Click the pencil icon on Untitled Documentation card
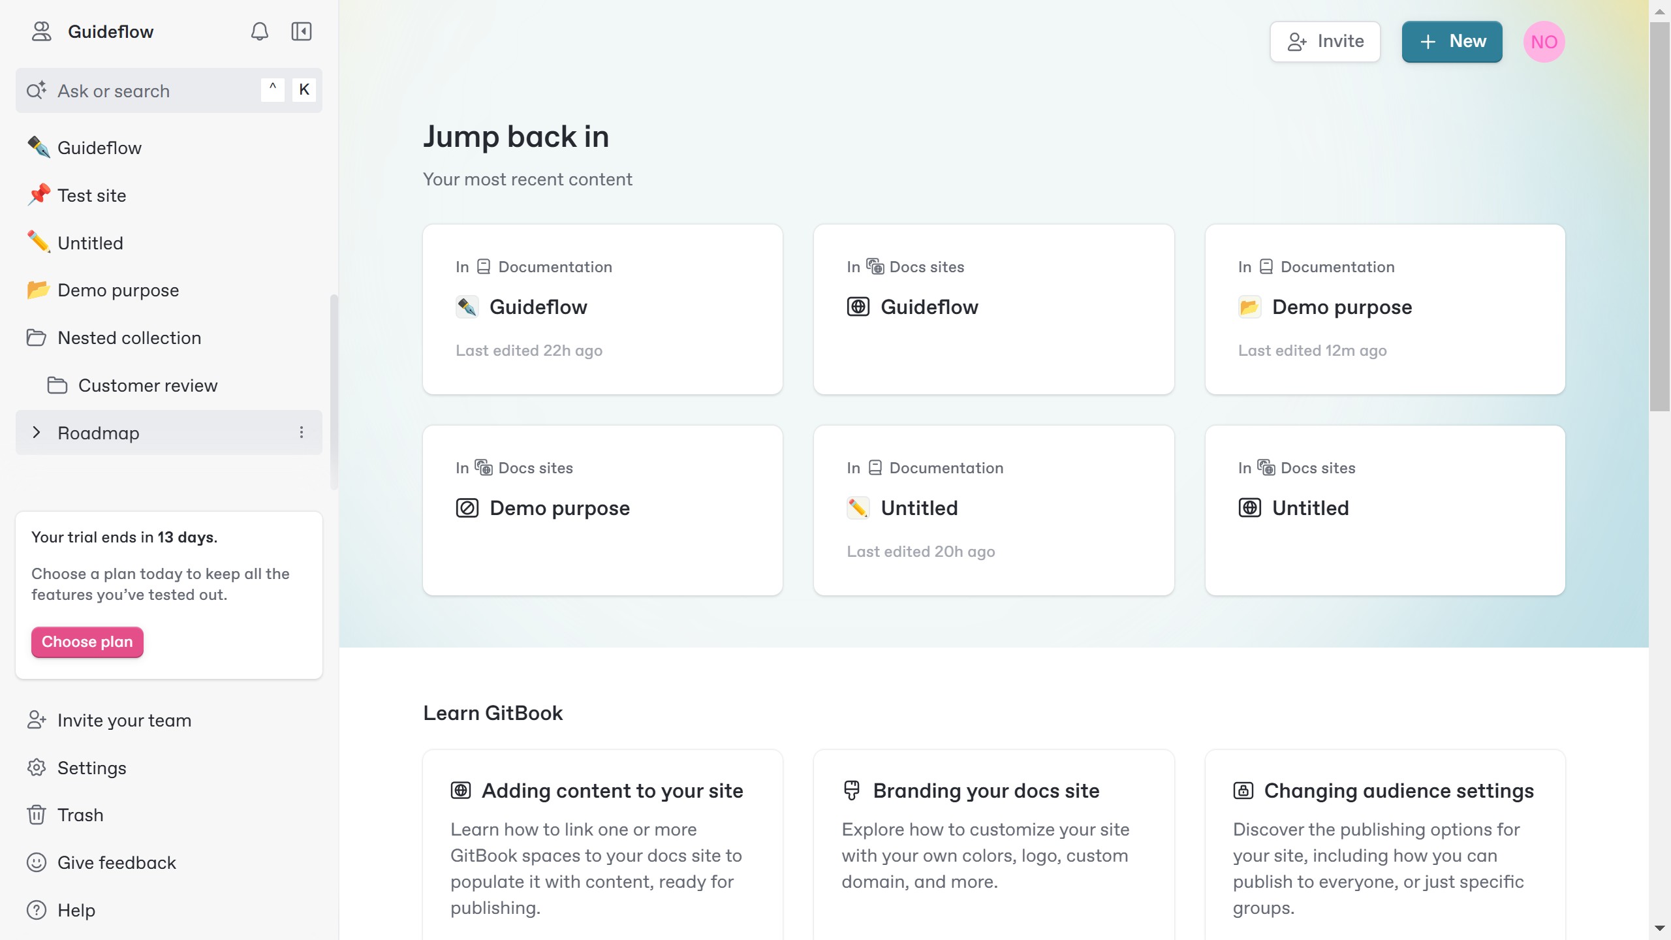This screenshot has width=1671, height=940. (858, 508)
